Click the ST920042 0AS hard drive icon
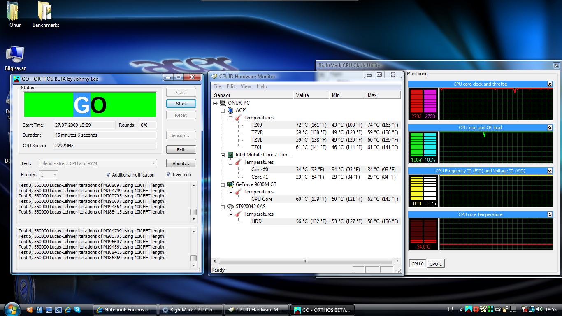This screenshot has height=316, width=562. (x=230, y=207)
